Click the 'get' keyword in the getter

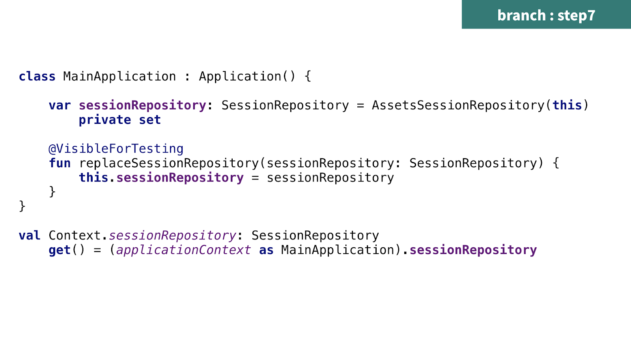(x=60, y=250)
